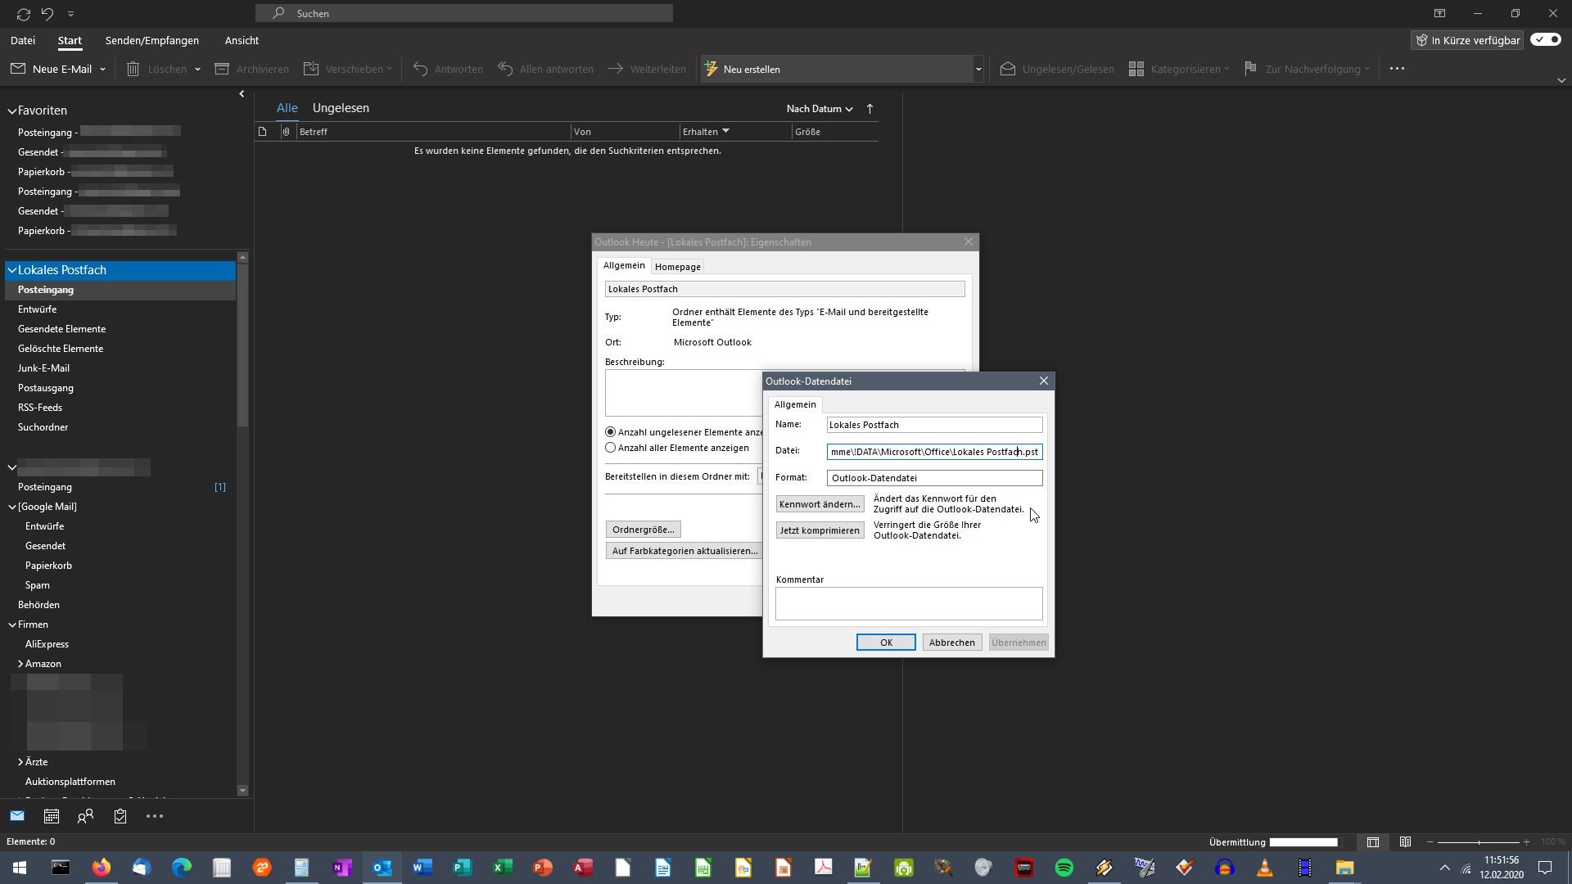The image size is (1572, 884).
Task: Click the Antworten reply icon
Action: pyautogui.click(x=421, y=70)
